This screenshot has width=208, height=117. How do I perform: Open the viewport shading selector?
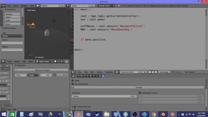pos(56,61)
